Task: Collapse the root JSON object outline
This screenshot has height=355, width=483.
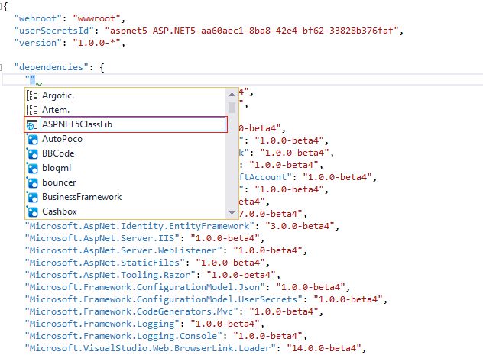Action: tap(1, 6)
